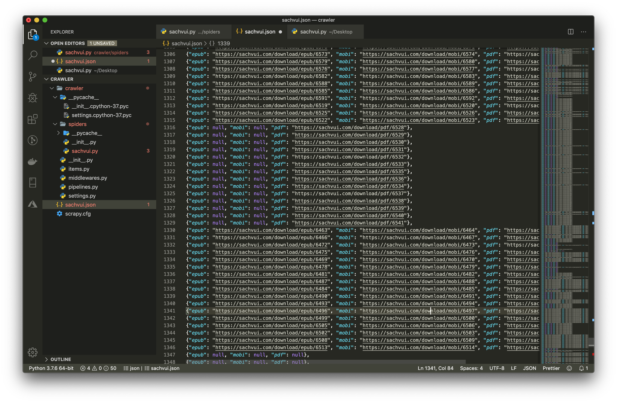The height and width of the screenshot is (403, 617).
Task: Click the Manage gear icon
Action: pos(33,352)
